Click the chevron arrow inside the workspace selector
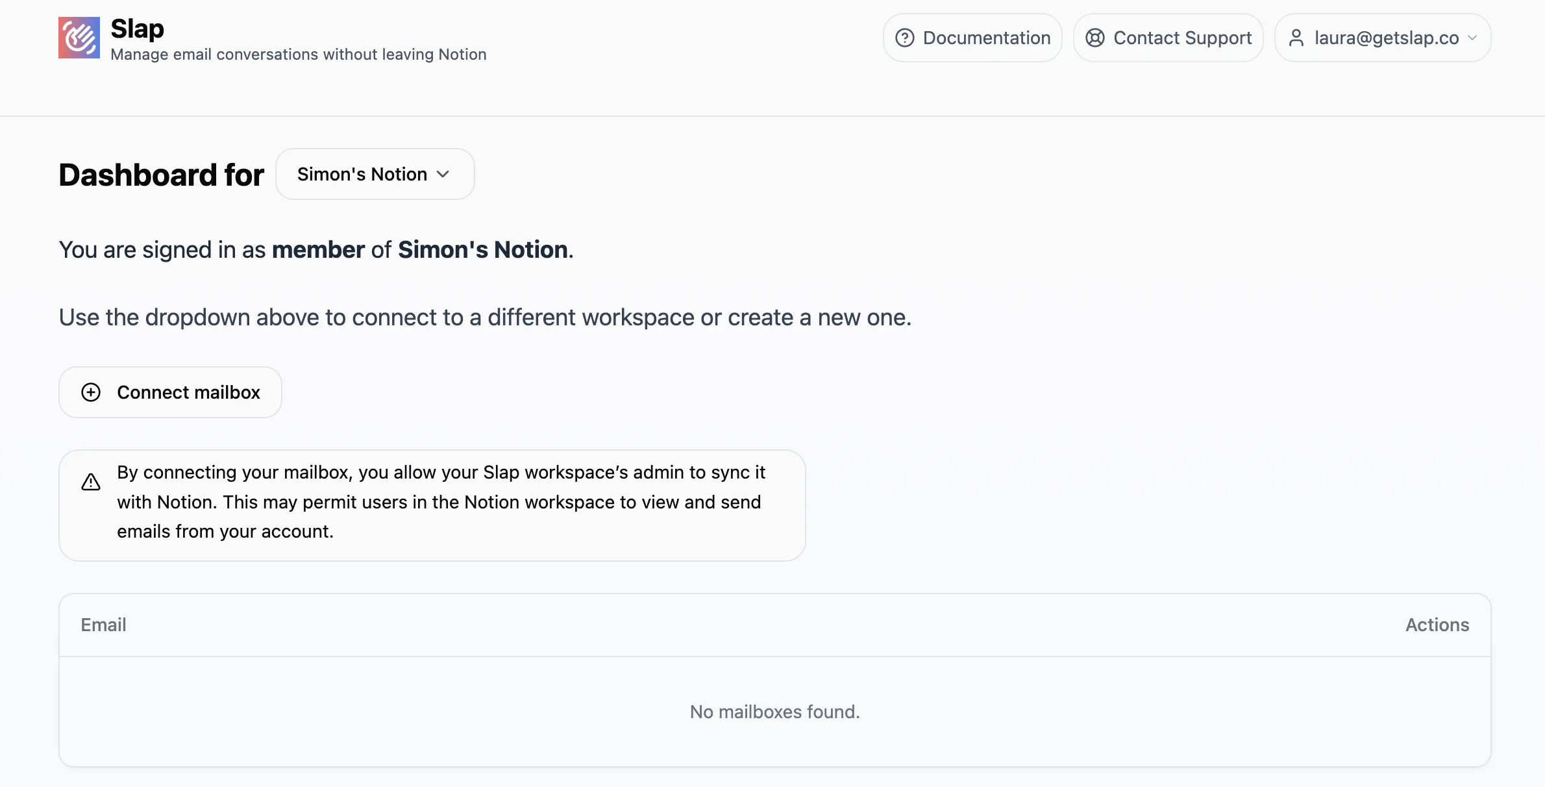Viewport: 1545px width, 787px height. point(443,174)
